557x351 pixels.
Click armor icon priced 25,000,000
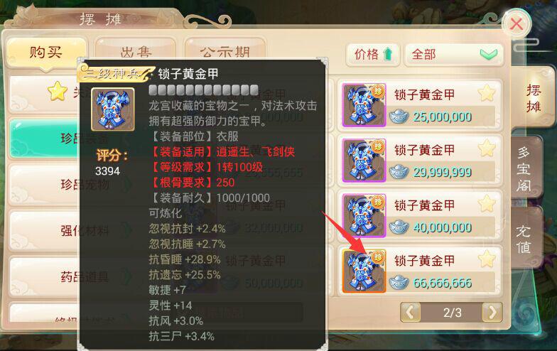click(x=364, y=105)
